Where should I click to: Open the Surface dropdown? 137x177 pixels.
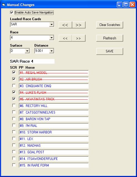27,51
